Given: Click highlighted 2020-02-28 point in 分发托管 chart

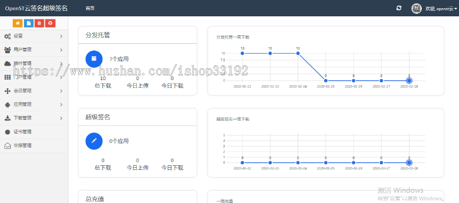Looking at the screenshot, I should 409,81.
